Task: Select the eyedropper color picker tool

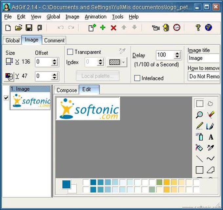Action: point(211,148)
